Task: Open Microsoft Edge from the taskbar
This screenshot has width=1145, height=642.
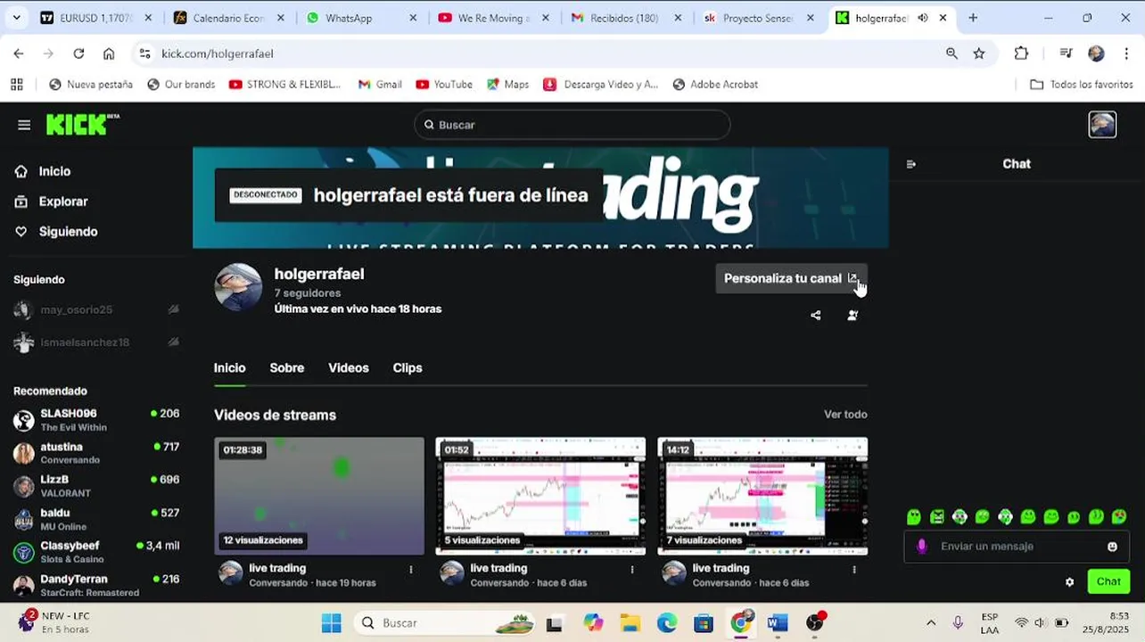Action: pos(666,622)
